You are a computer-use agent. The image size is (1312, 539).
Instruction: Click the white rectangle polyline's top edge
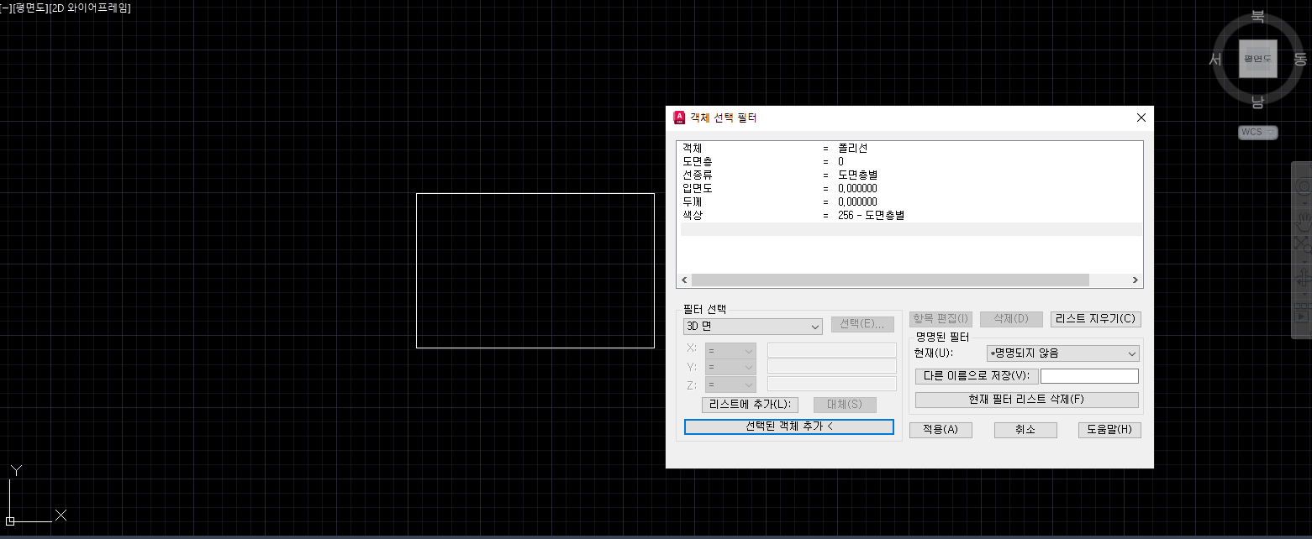click(535, 194)
